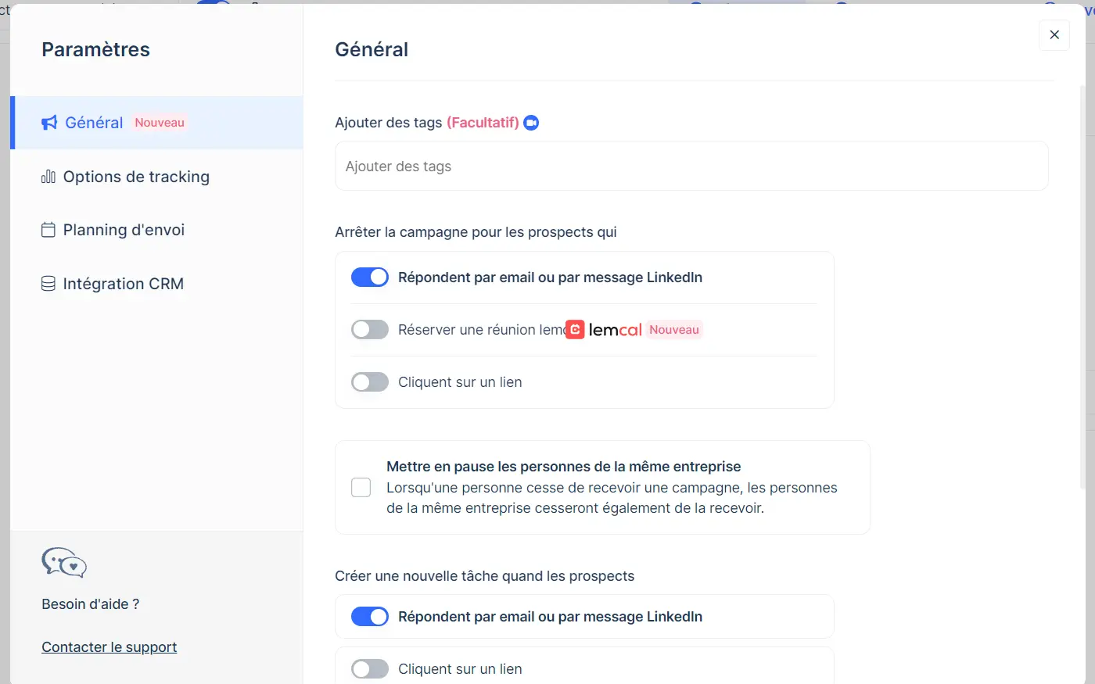This screenshot has height=684, width=1095.
Task: Open the Options de tracking tab
Action: click(136, 177)
